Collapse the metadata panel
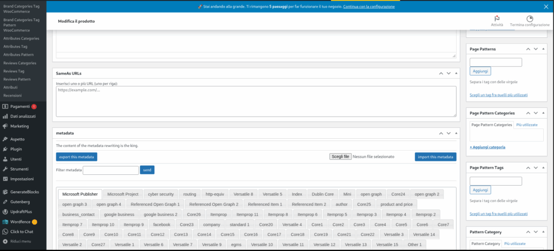 point(456,133)
